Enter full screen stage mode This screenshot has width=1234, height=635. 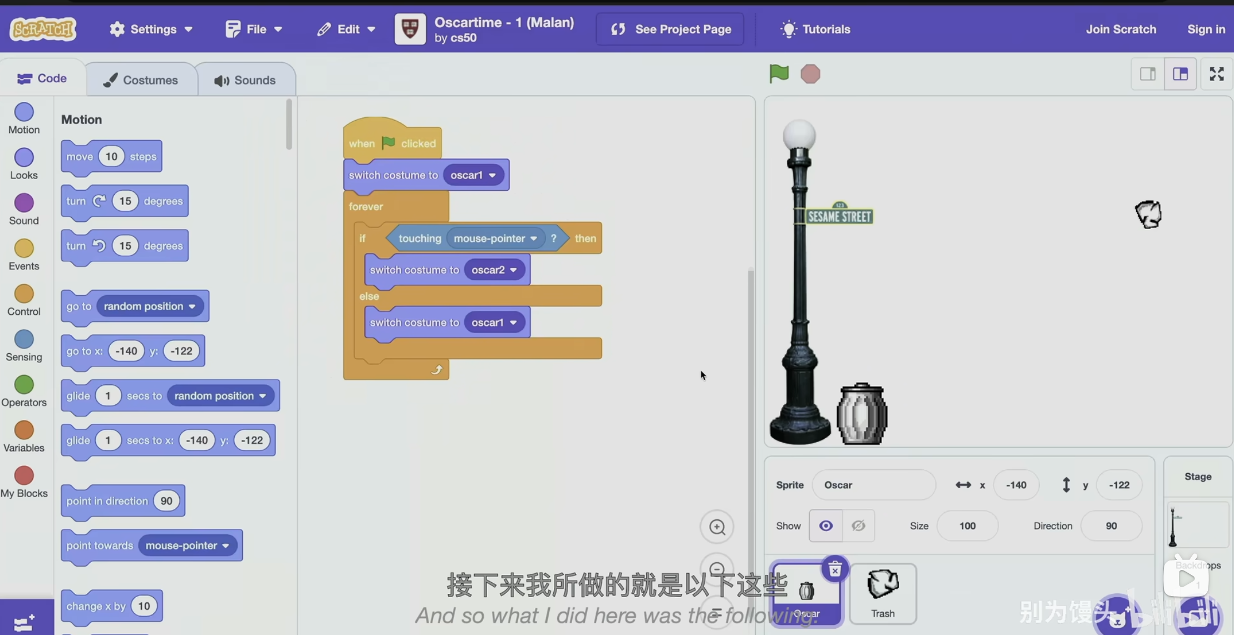coord(1216,74)
